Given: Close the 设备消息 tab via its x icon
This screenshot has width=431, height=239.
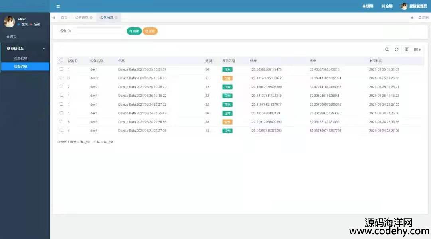Looking at the screenshot, I should tap(116, 18).
